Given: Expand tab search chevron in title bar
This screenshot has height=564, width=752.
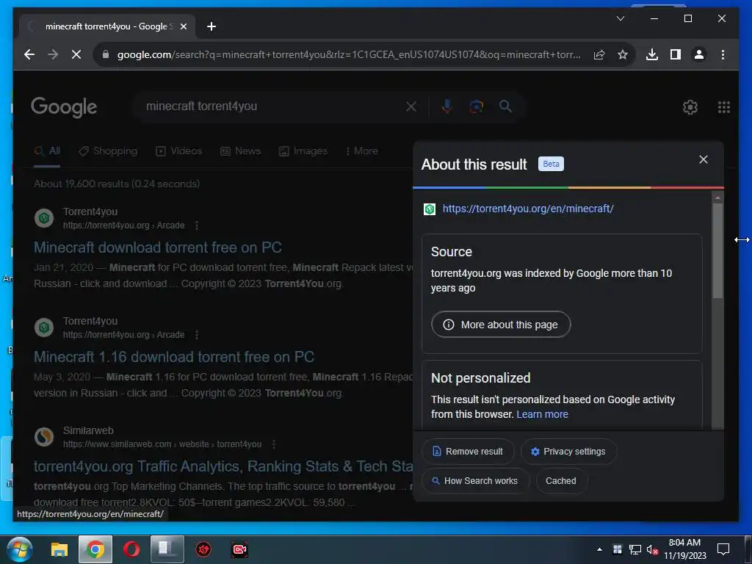Looking at the screenshot, I should (x=620, y=18).
